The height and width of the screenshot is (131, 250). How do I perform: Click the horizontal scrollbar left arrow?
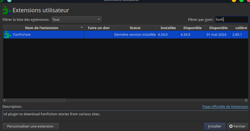pos(4,100)
